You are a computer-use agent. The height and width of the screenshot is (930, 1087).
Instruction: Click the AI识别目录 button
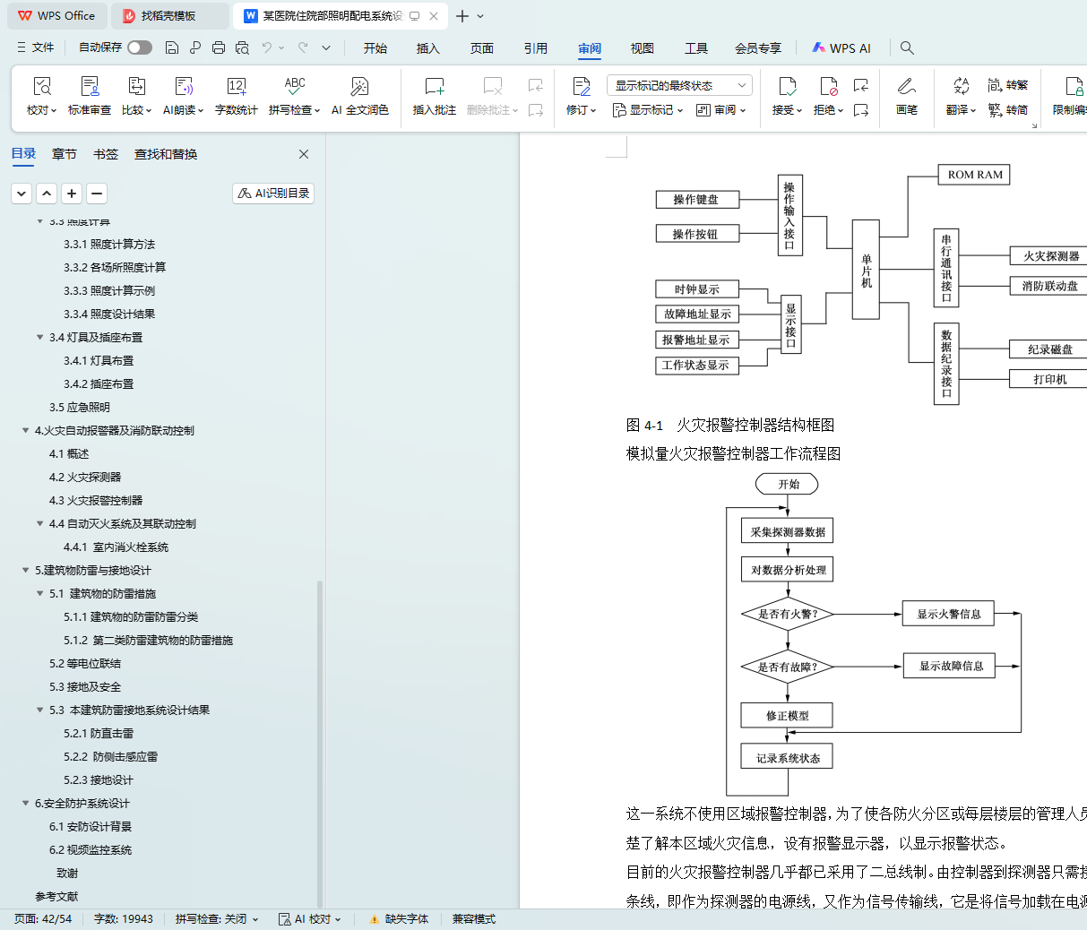(273, 193)
